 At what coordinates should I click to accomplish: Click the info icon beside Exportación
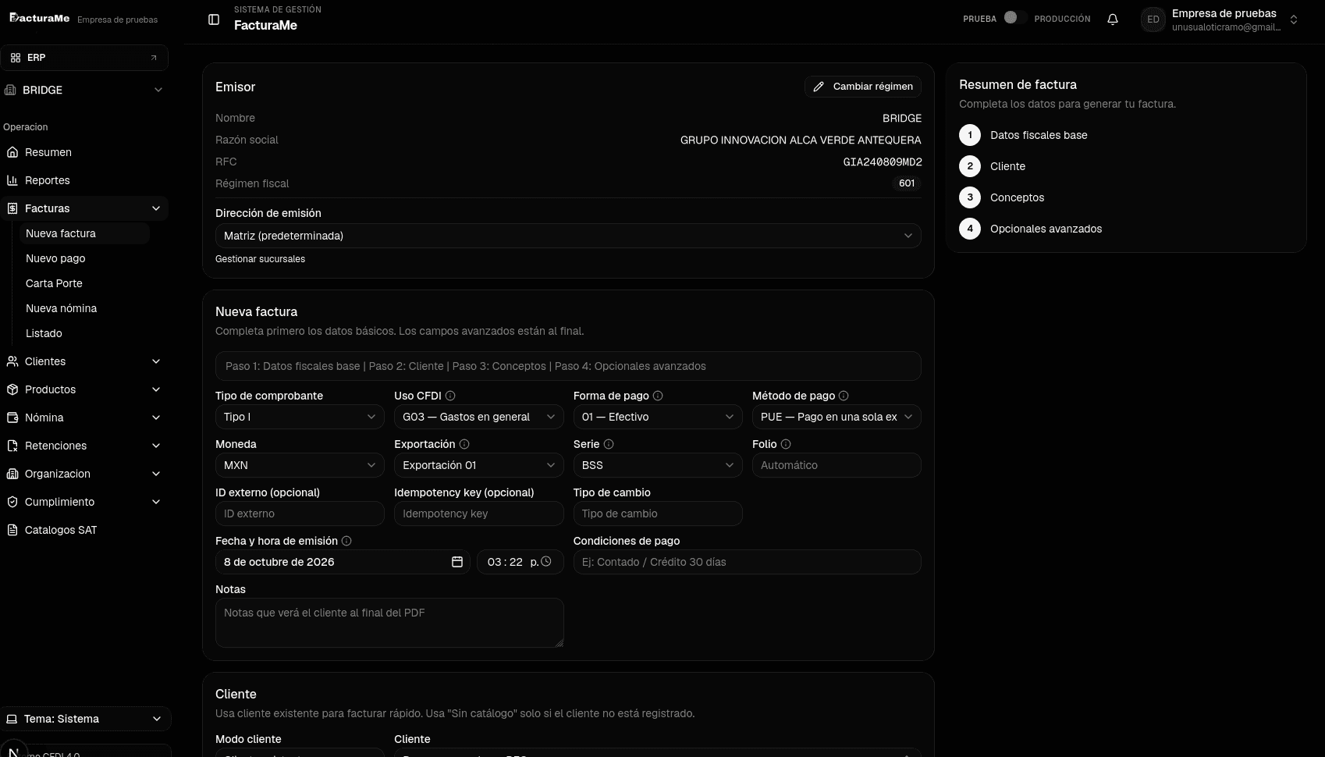click(x=464, y=444)
